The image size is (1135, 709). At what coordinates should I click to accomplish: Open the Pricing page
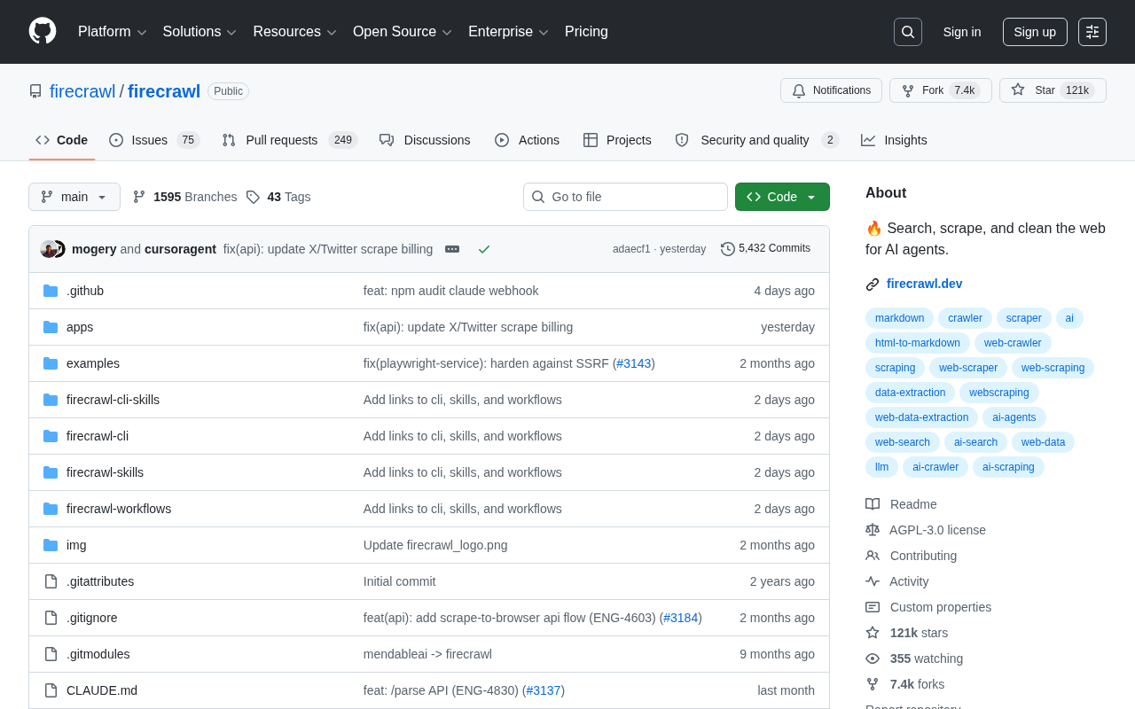click(x=586, y=32)
